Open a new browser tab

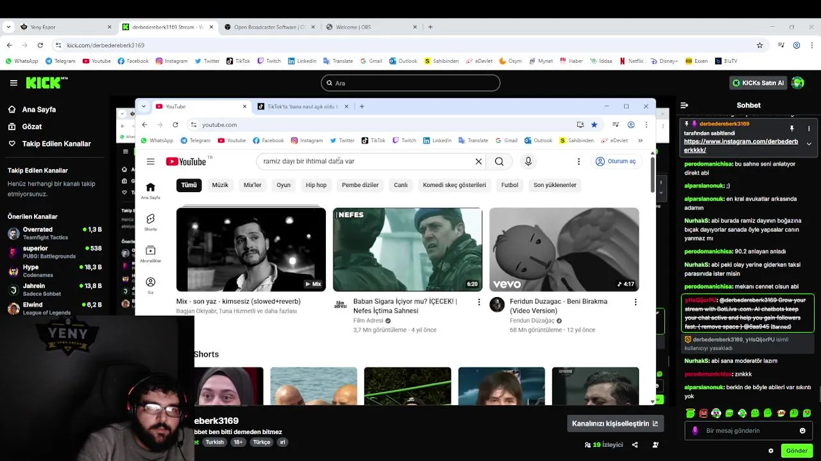pos(430,27)
